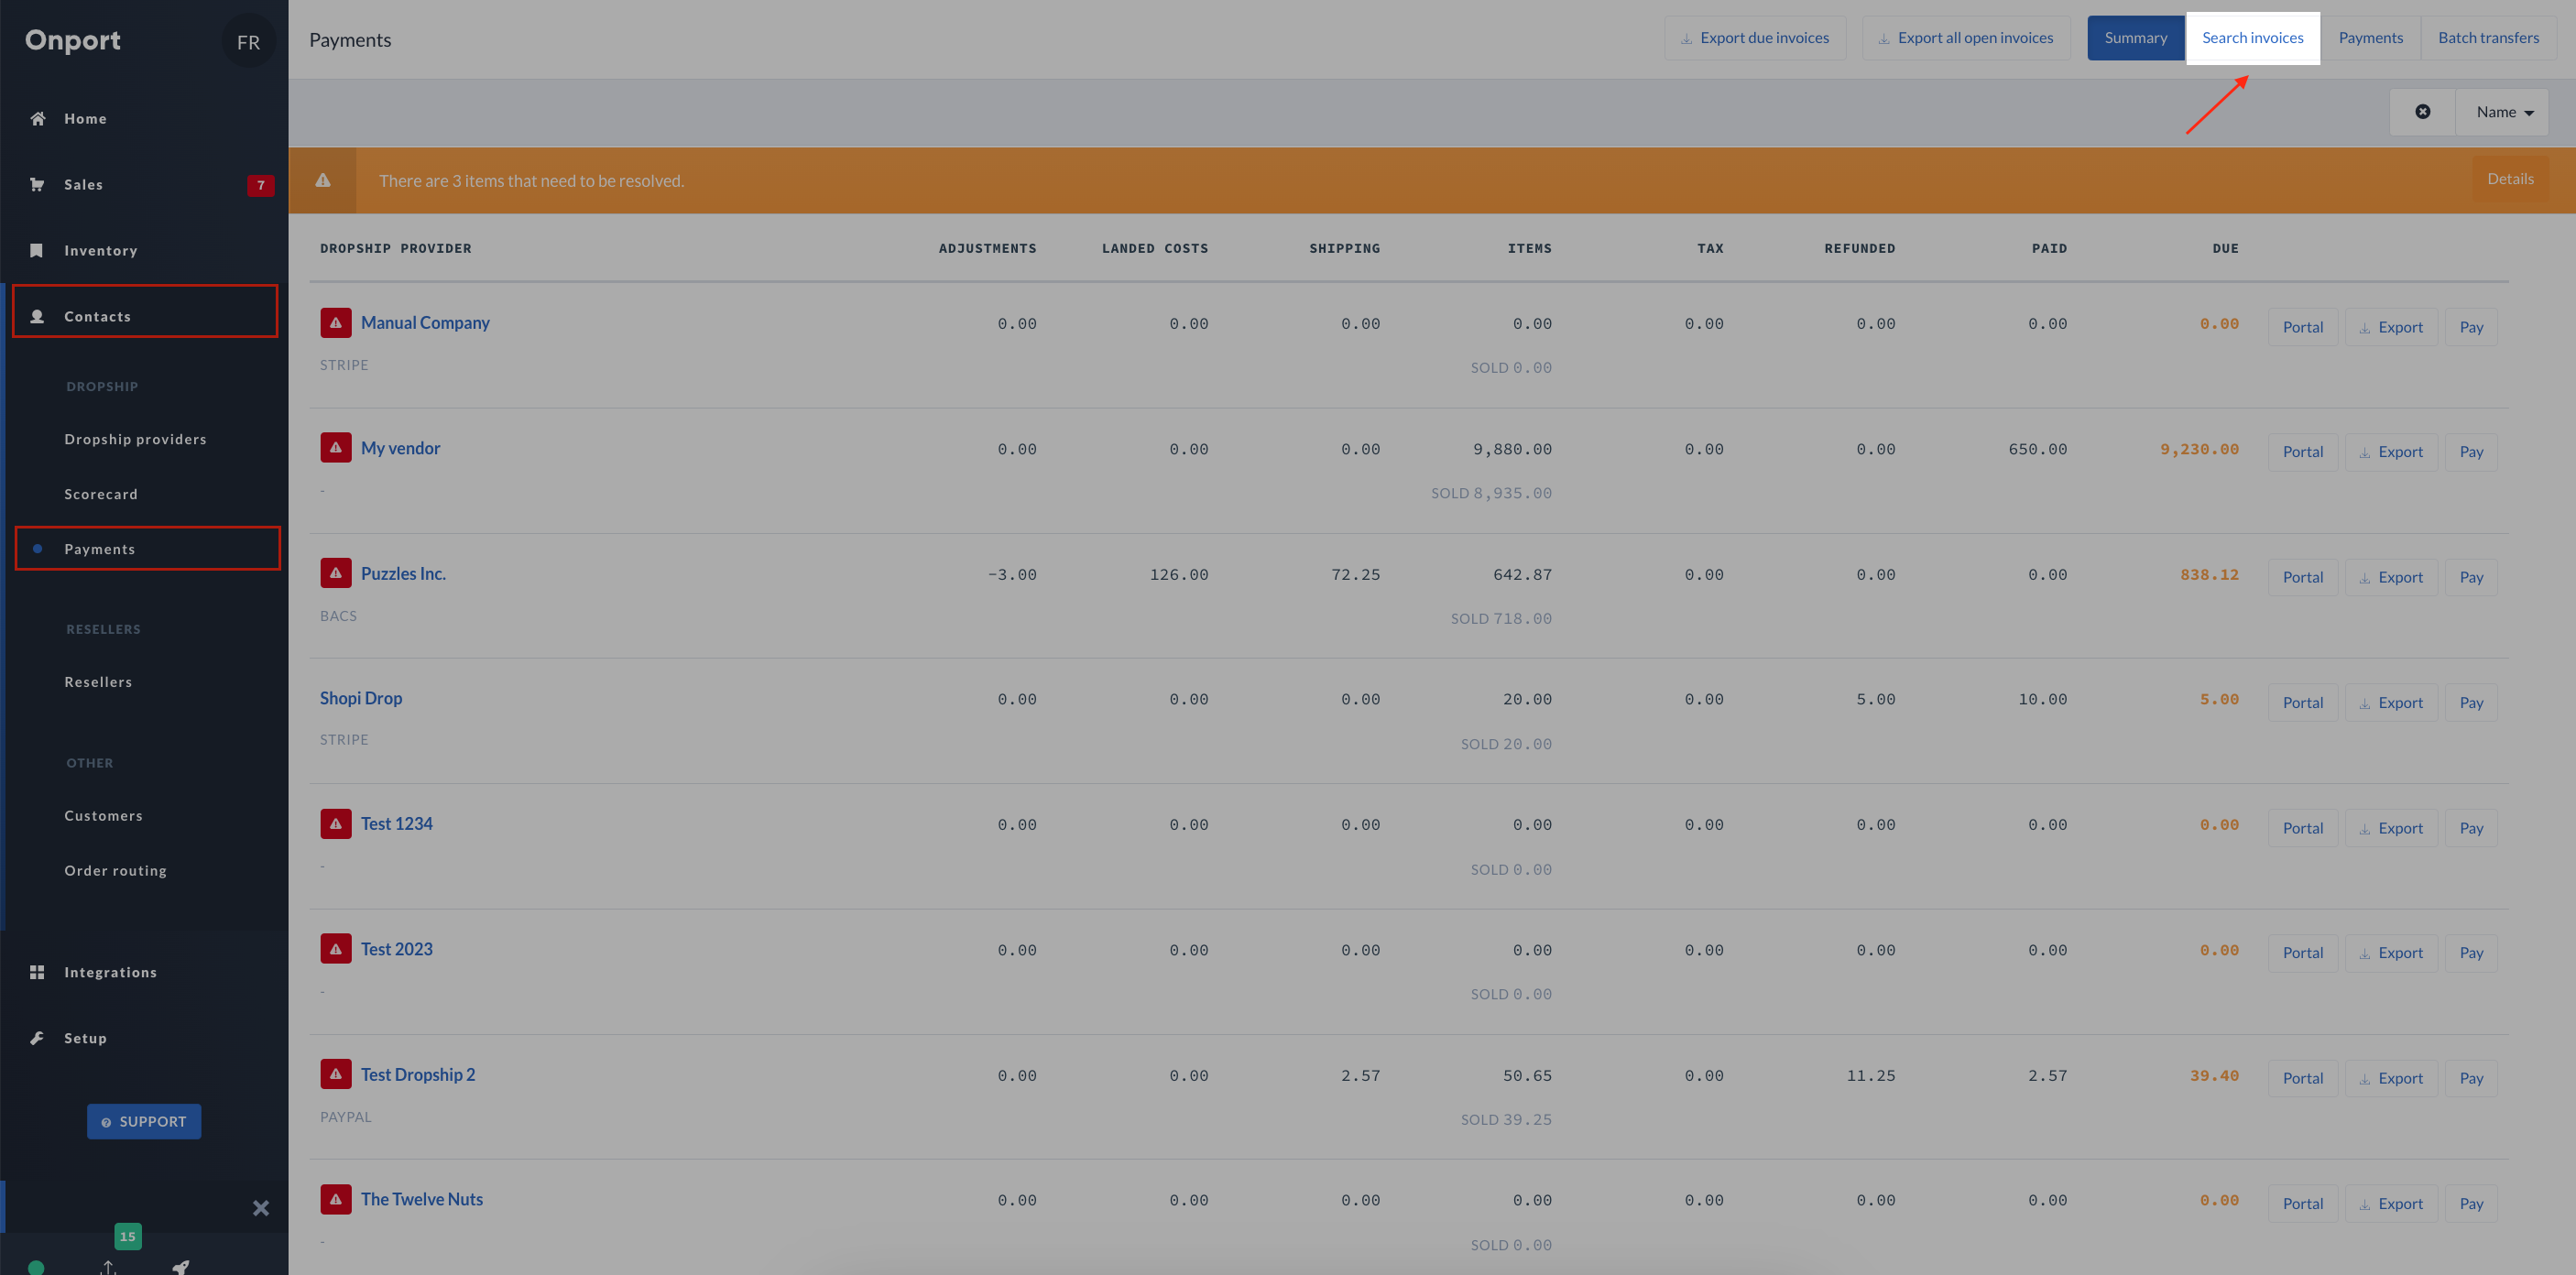This screenshot has height=1275, width=2576.
Task: Click Puzzles Inc.'s due amount 838.12
Action: pyautogui.click(x=2209, y=575)
